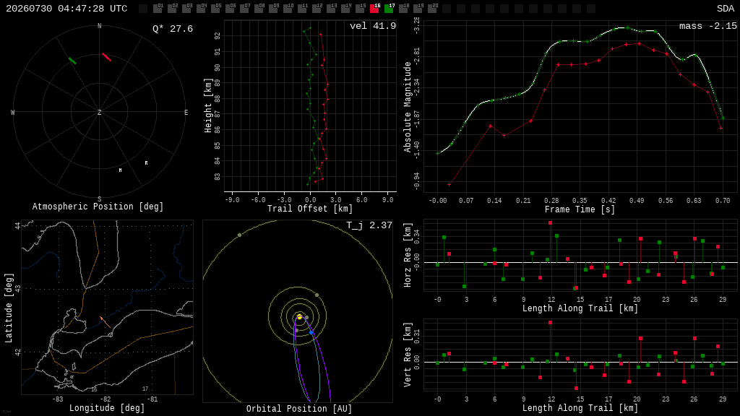The height and width of the screenshot is (416, 740).
Task: Select station box 02 in top bar
Action: coord(172,9)
